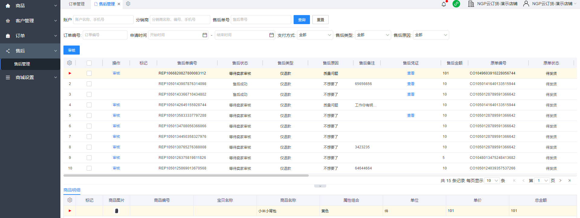
Task: Go to the last page using pagination arrow
Action: (569, 181)
